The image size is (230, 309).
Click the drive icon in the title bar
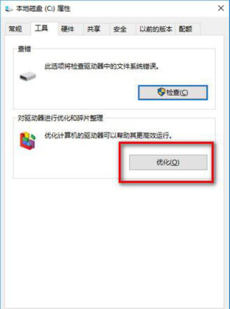(x=9, y=9)
